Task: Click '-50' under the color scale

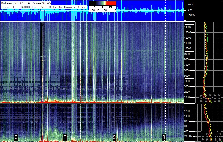Action: tap(105, 11)
